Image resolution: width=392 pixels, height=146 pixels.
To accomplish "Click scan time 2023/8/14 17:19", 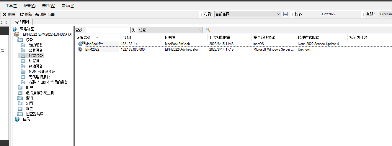I will [x=221, y=49].
